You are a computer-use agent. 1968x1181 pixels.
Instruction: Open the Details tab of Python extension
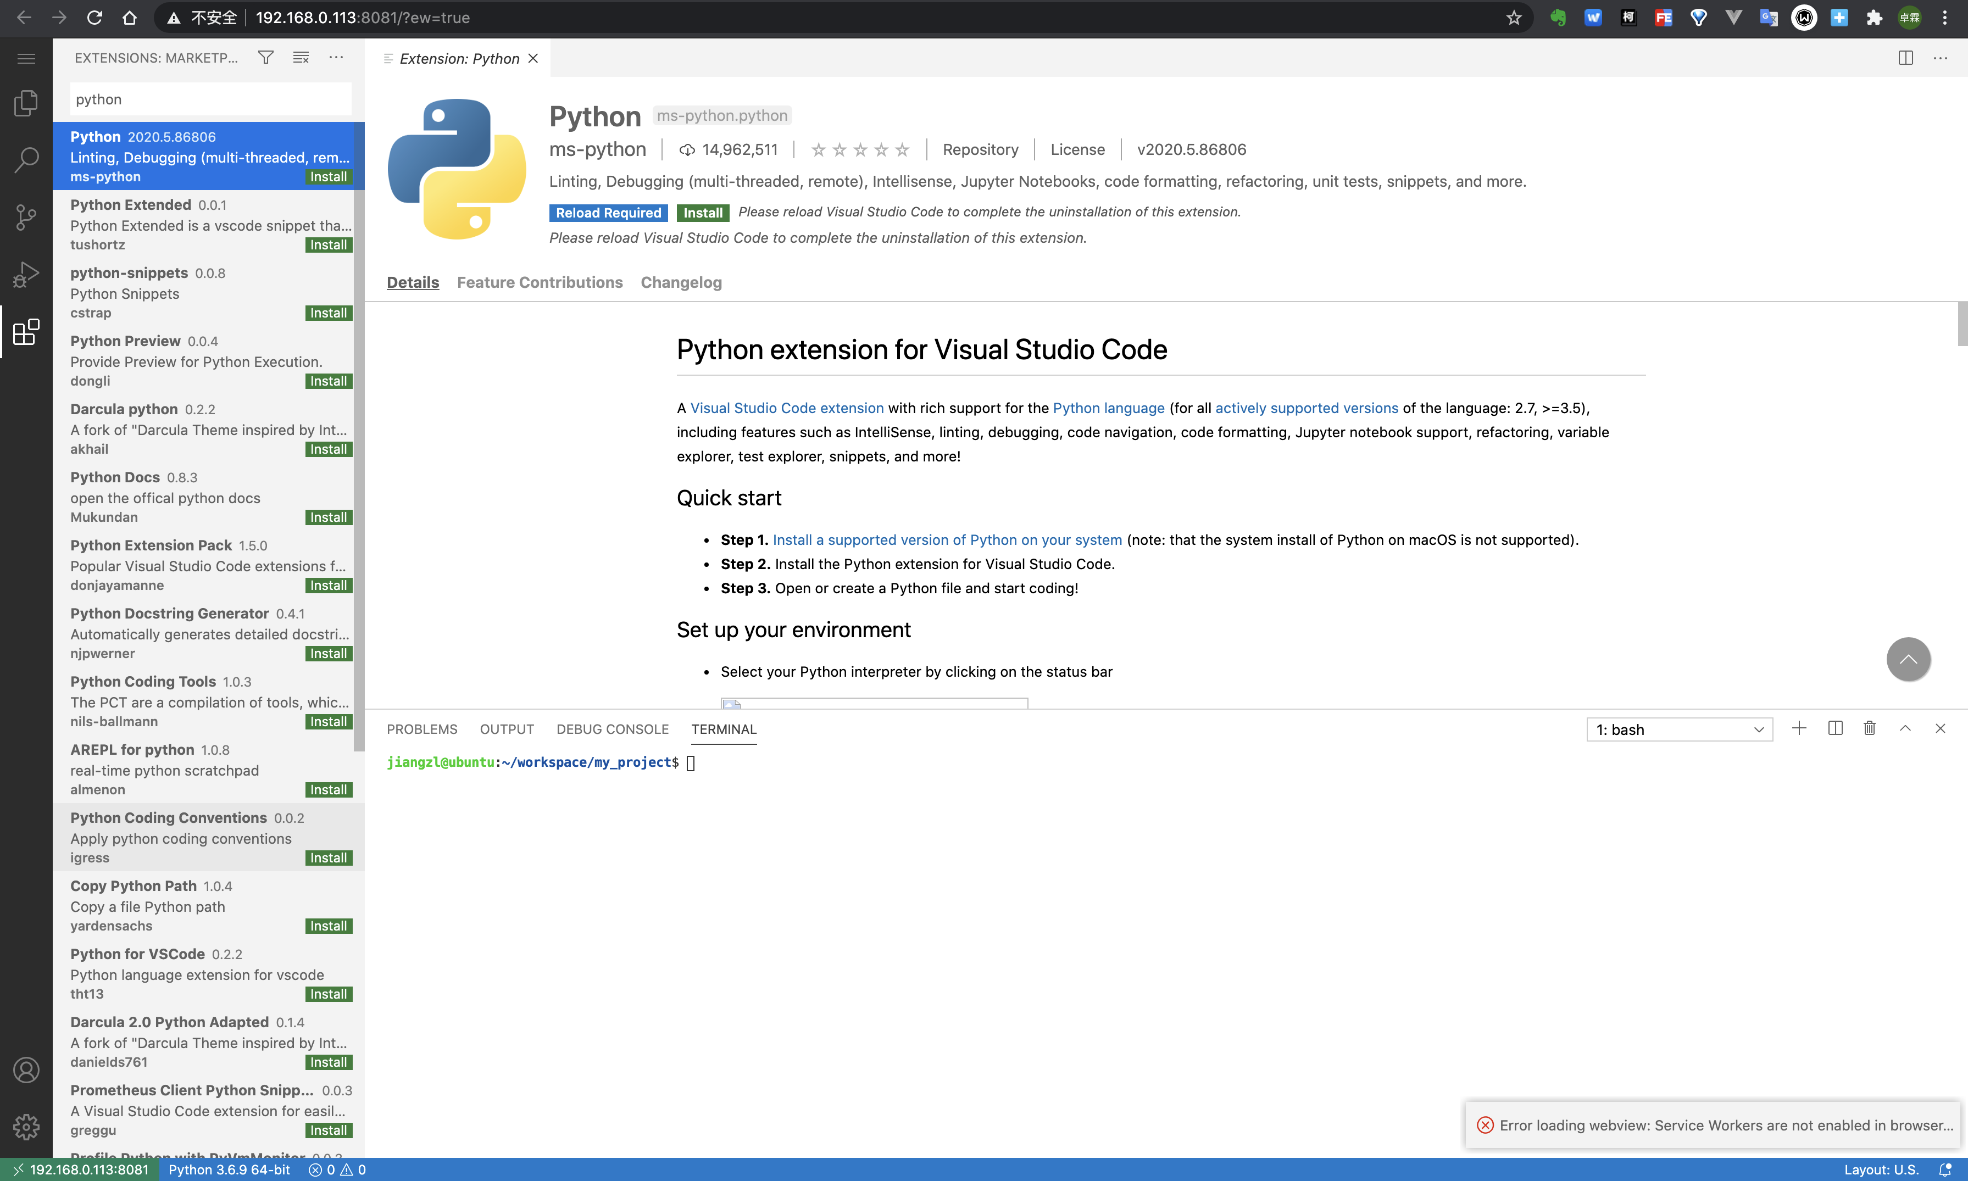pyautogui.click(x=412, y=282)
